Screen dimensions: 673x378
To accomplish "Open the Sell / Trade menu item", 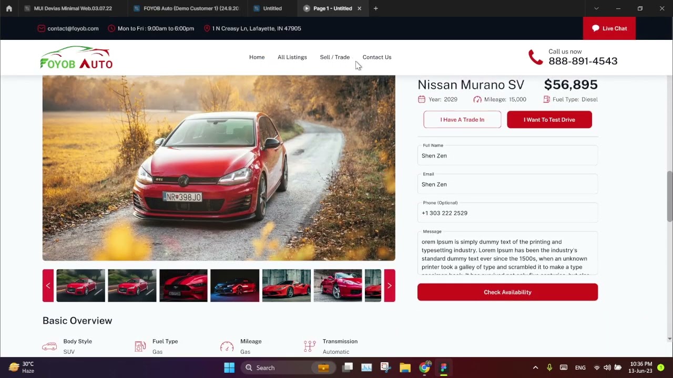I will tap(335, 57).
